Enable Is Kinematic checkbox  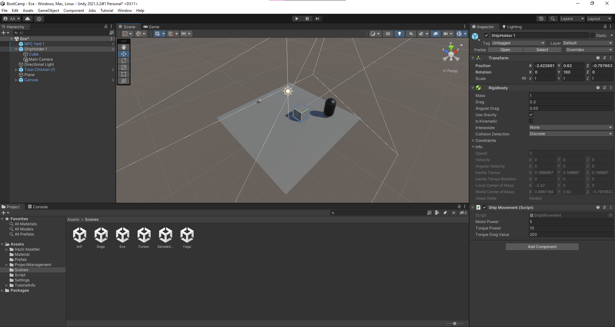(531, 121)
